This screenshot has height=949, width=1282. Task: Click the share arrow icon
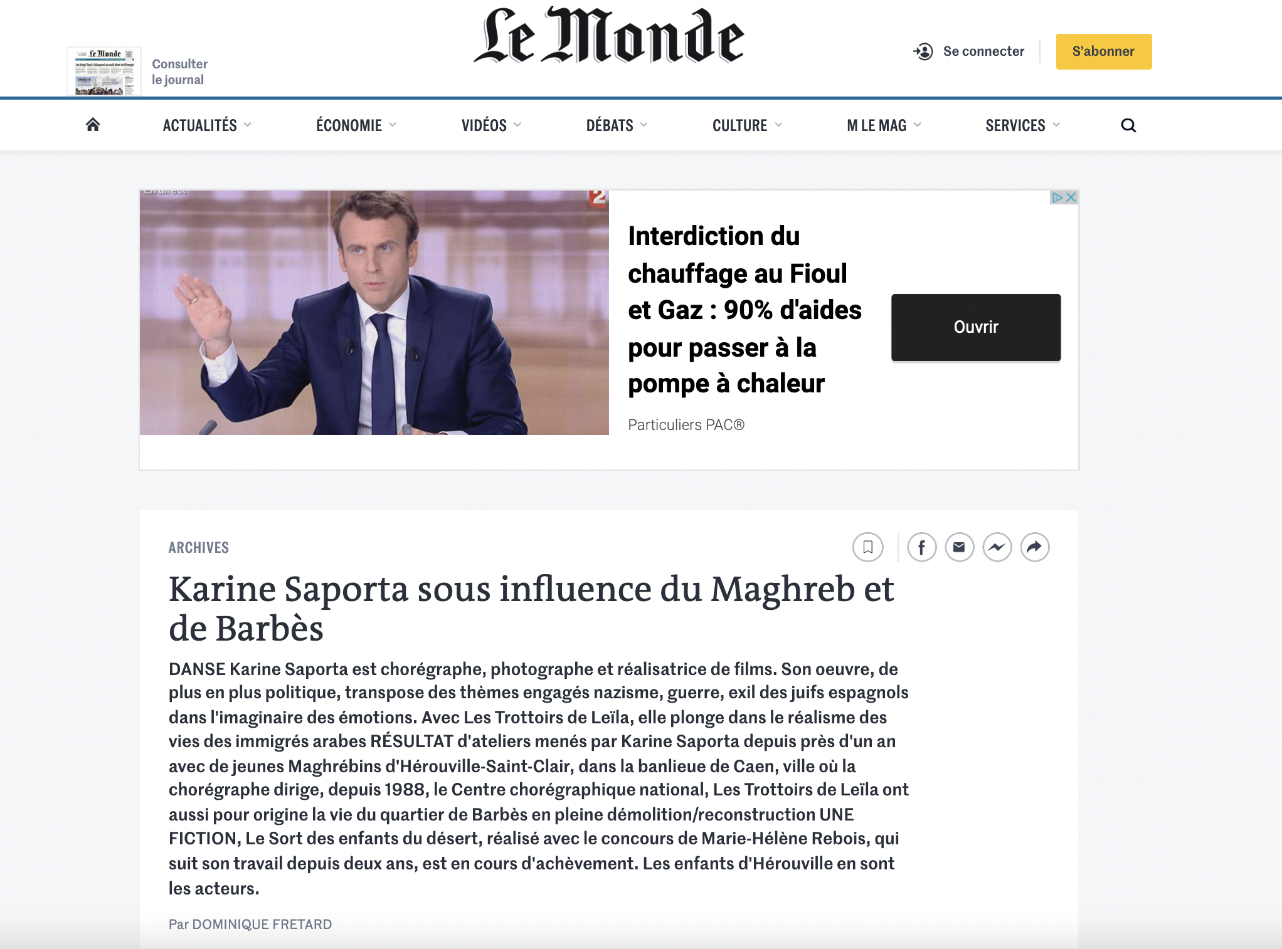1035,547
